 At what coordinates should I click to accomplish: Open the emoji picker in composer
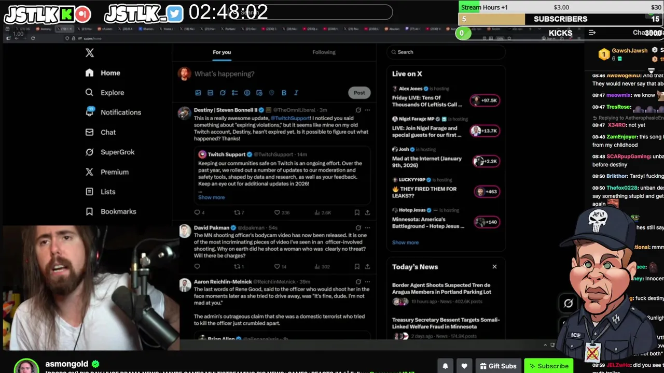247,93
